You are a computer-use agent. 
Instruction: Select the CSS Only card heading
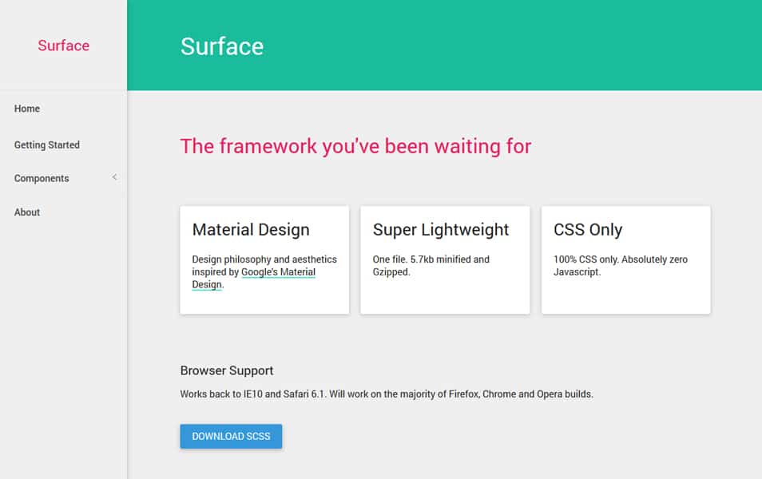point(588,229)
